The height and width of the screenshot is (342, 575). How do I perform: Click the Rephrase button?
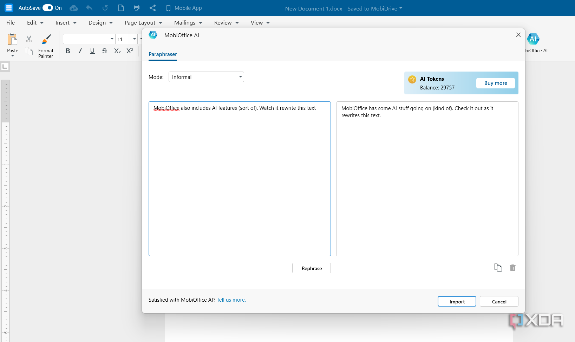[311, 268]
